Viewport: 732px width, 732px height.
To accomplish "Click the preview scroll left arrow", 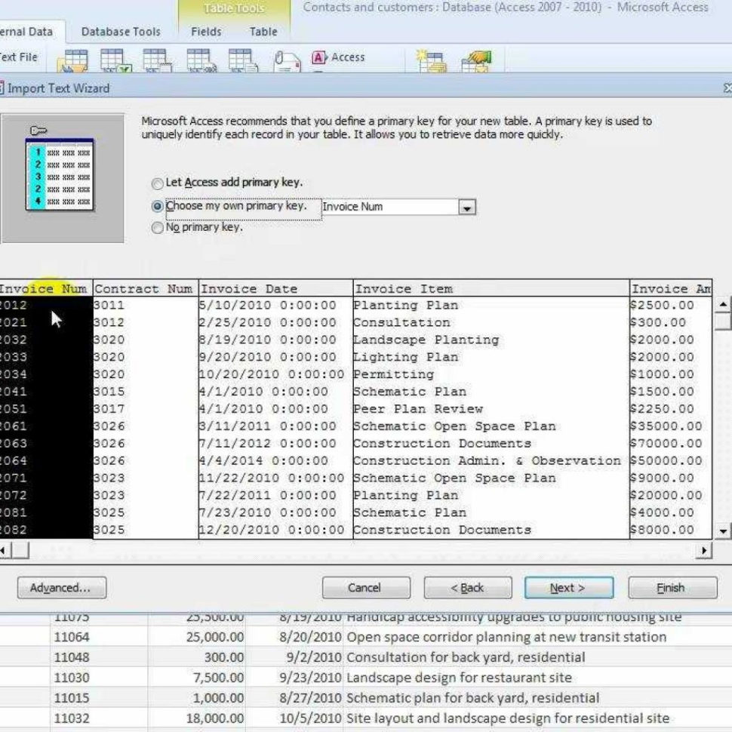I will tap(3, 551).
